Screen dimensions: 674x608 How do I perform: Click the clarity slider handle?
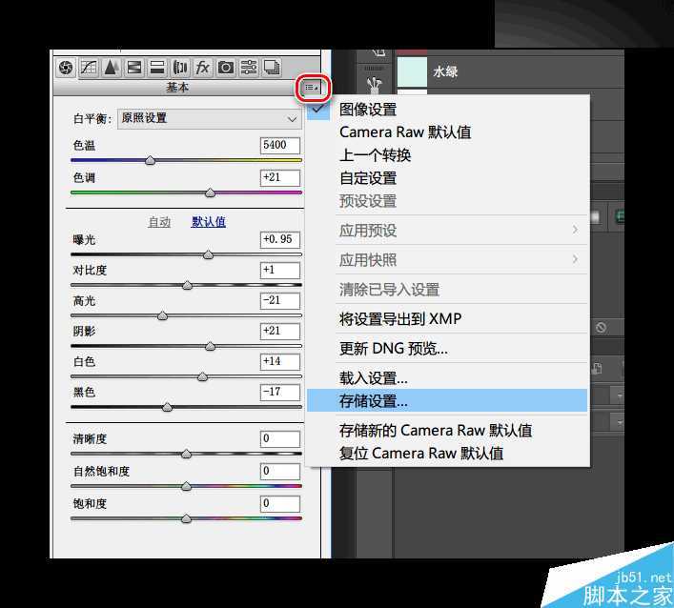[186, 455]
